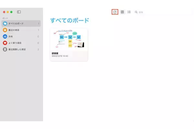This screenshot has height=129, width=194.
Task: Click the blue すべてのボード sidebar icon
Action: pyautogui.click(x=5, y=24)
